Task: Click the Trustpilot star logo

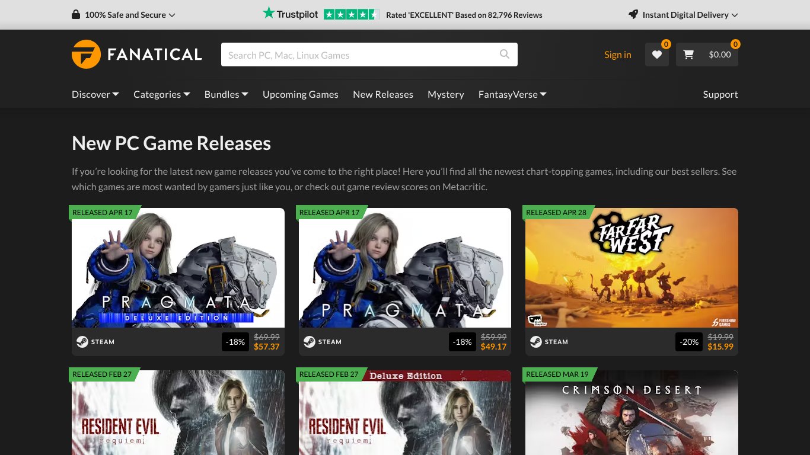Action: 269,13
